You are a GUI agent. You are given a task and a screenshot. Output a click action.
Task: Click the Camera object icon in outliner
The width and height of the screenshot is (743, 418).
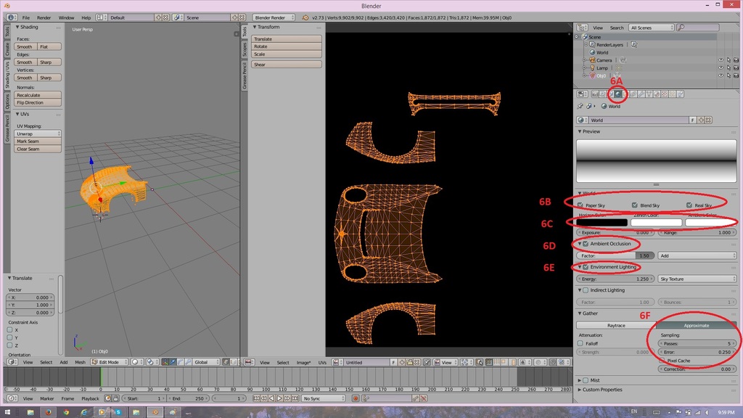pyautogui.click(x=591, y=60)
